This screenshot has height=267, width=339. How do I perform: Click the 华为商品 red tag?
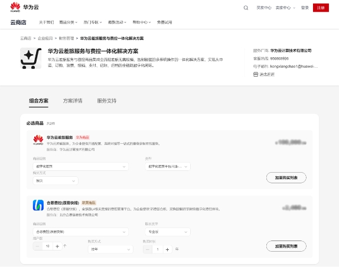click(x=82, y=137)
